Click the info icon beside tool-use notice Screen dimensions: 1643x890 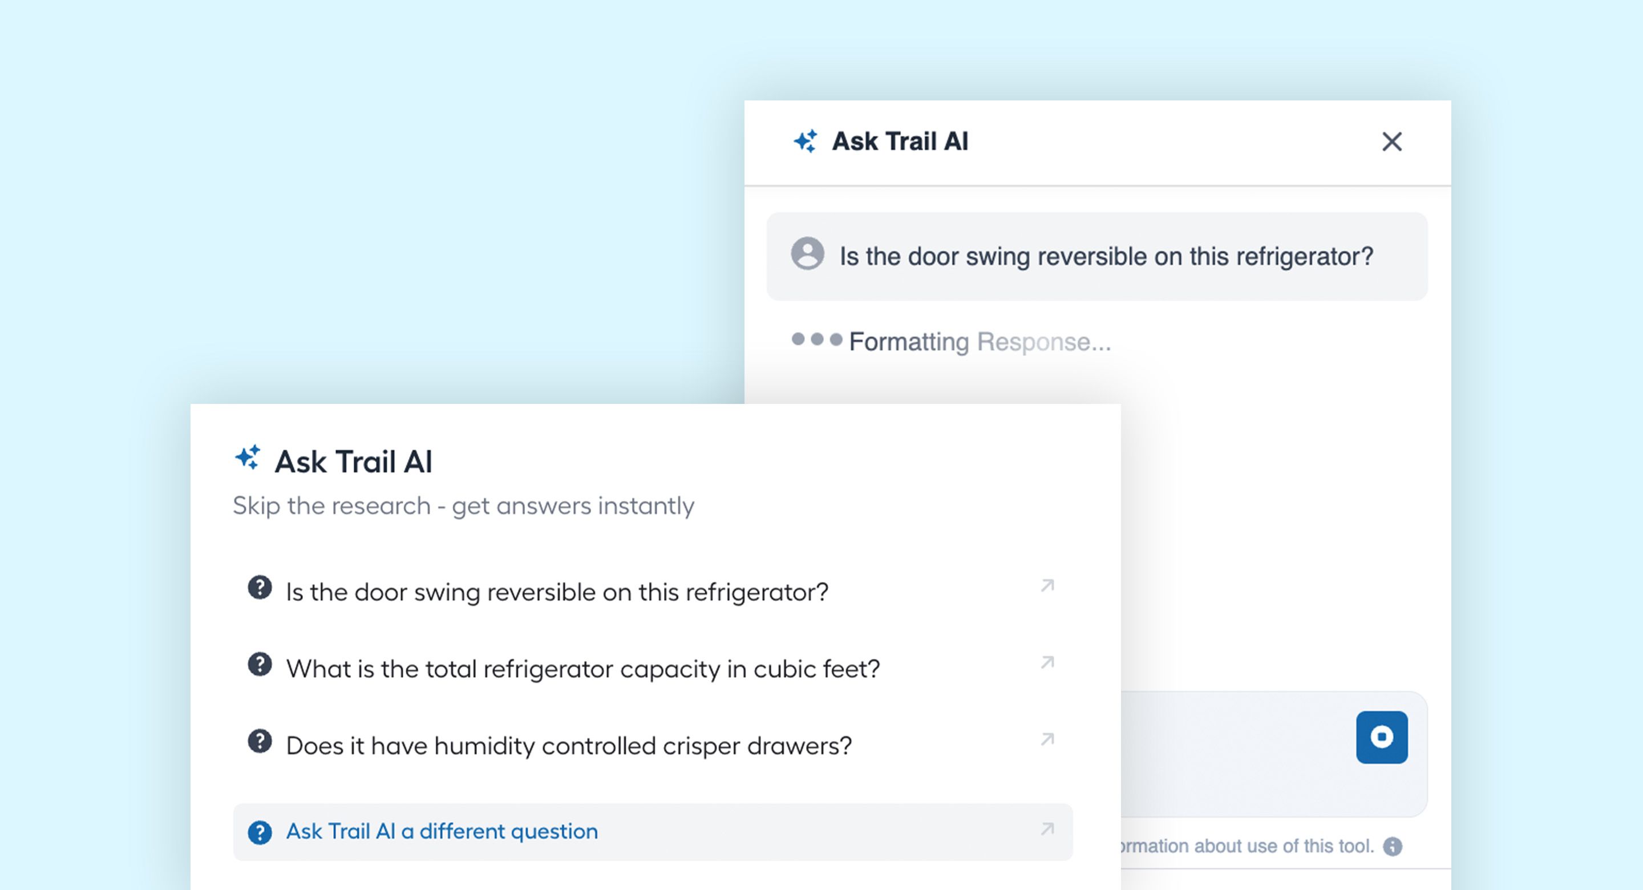click(1393, 847)
